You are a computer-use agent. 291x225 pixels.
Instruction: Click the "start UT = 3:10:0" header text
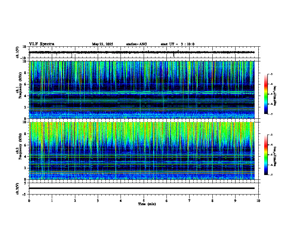point(177,44)
